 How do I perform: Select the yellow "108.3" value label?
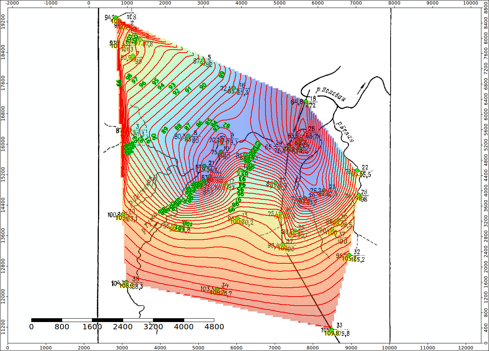pyautogui.click(x=126, y=285)
